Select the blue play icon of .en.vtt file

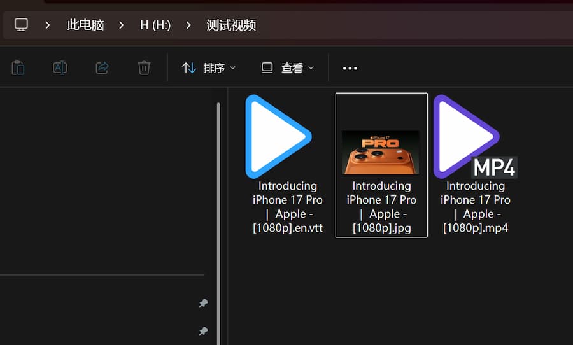[x=278, y=136]
